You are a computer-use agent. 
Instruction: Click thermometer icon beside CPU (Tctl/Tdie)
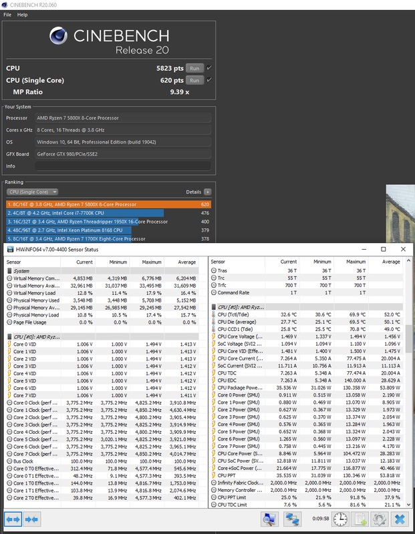pos(214,314)
